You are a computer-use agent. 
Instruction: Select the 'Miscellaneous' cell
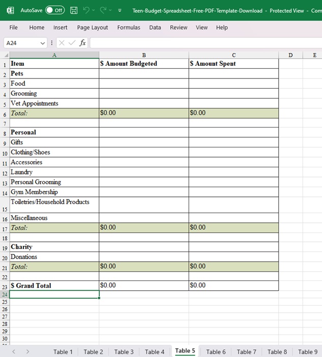click(55, 218)
